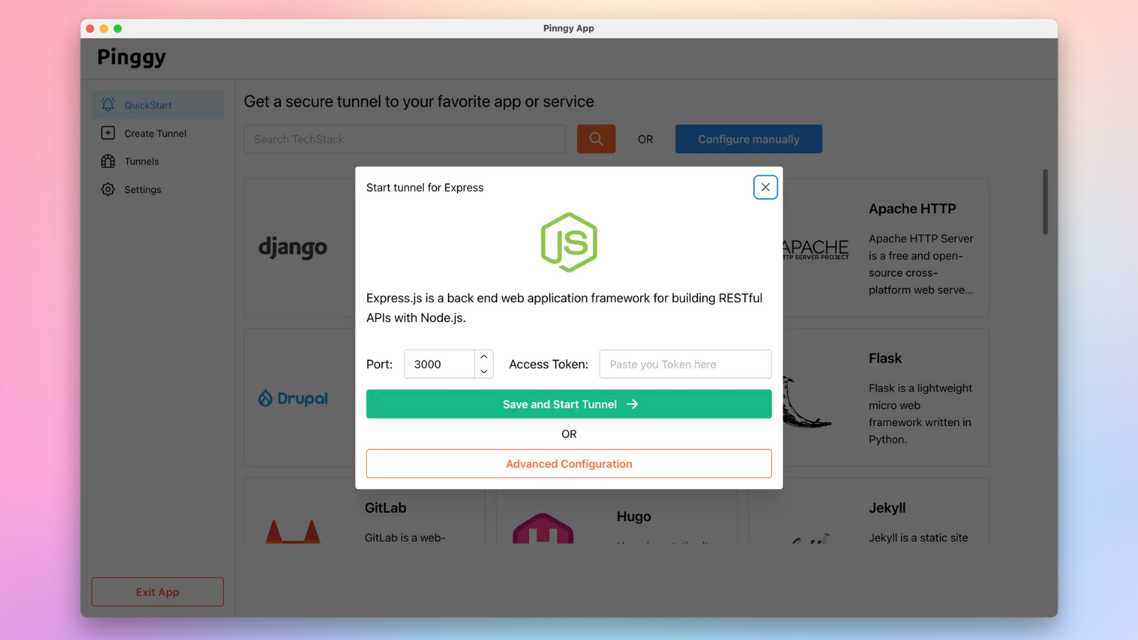Click the Create Tunnel plus icon
This screenshot has height=640, width=1138.
point(108,133)
